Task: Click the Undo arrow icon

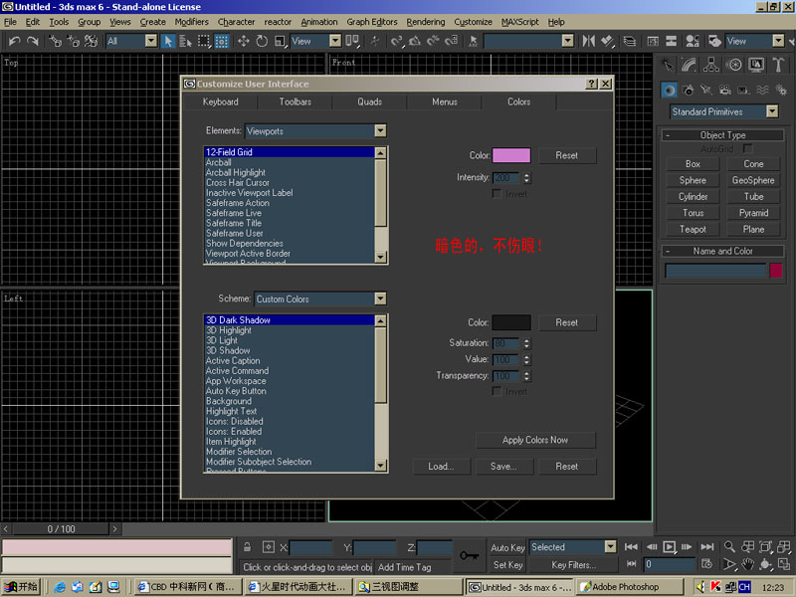Action: point(14,41)
